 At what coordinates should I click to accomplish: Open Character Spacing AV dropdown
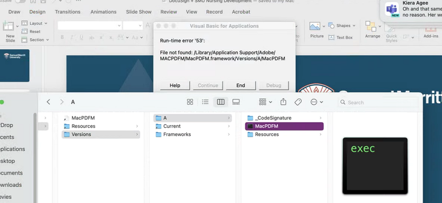(123, 38)
